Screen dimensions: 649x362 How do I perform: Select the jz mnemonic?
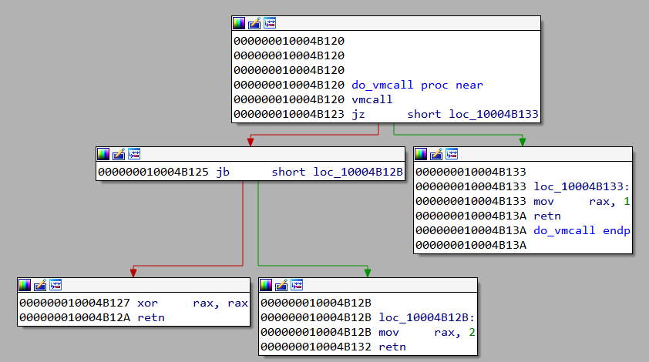click(358, 115)
